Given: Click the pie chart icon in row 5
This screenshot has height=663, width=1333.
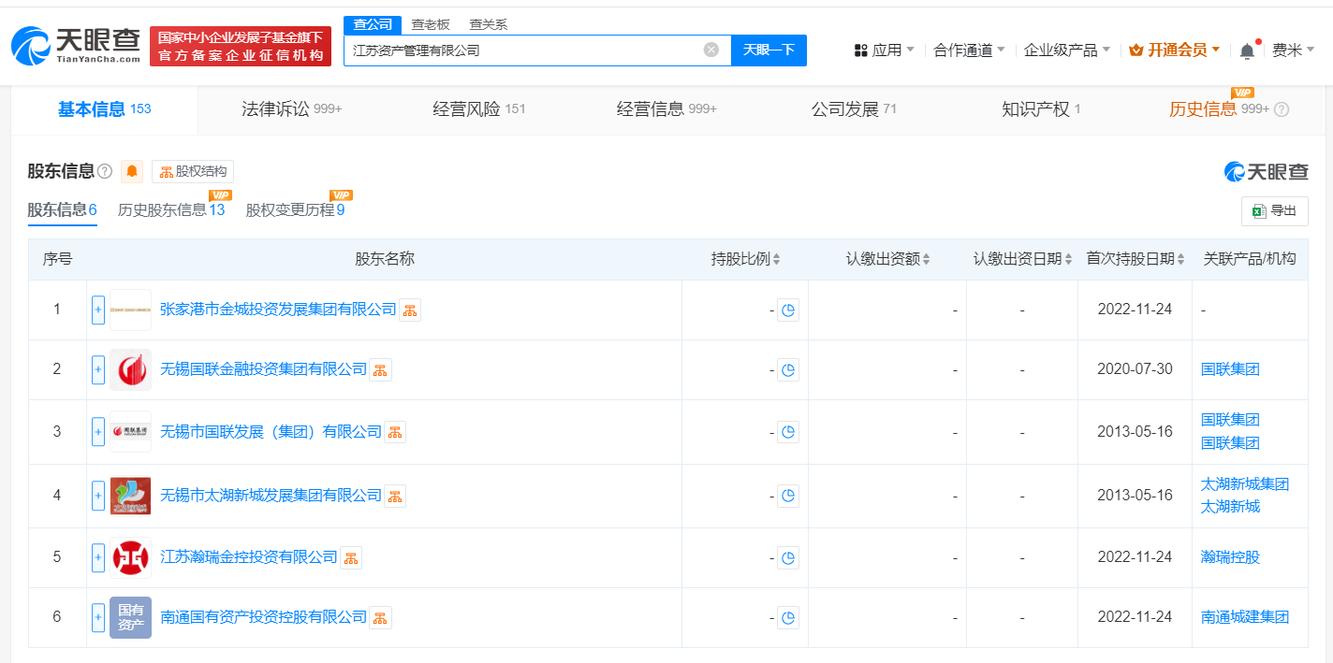Looking at the screenshot, I should coord(788,557).
